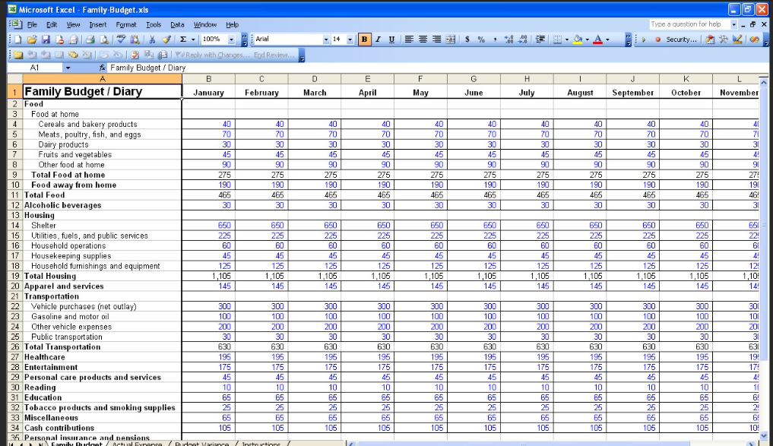Click the Security... button
773x446 pixels.
[680, 40]
